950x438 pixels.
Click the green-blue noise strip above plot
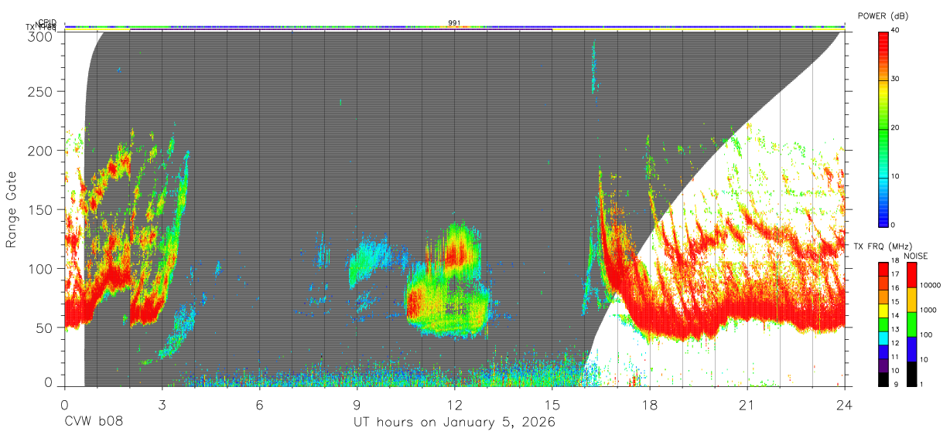click(454, 26)
